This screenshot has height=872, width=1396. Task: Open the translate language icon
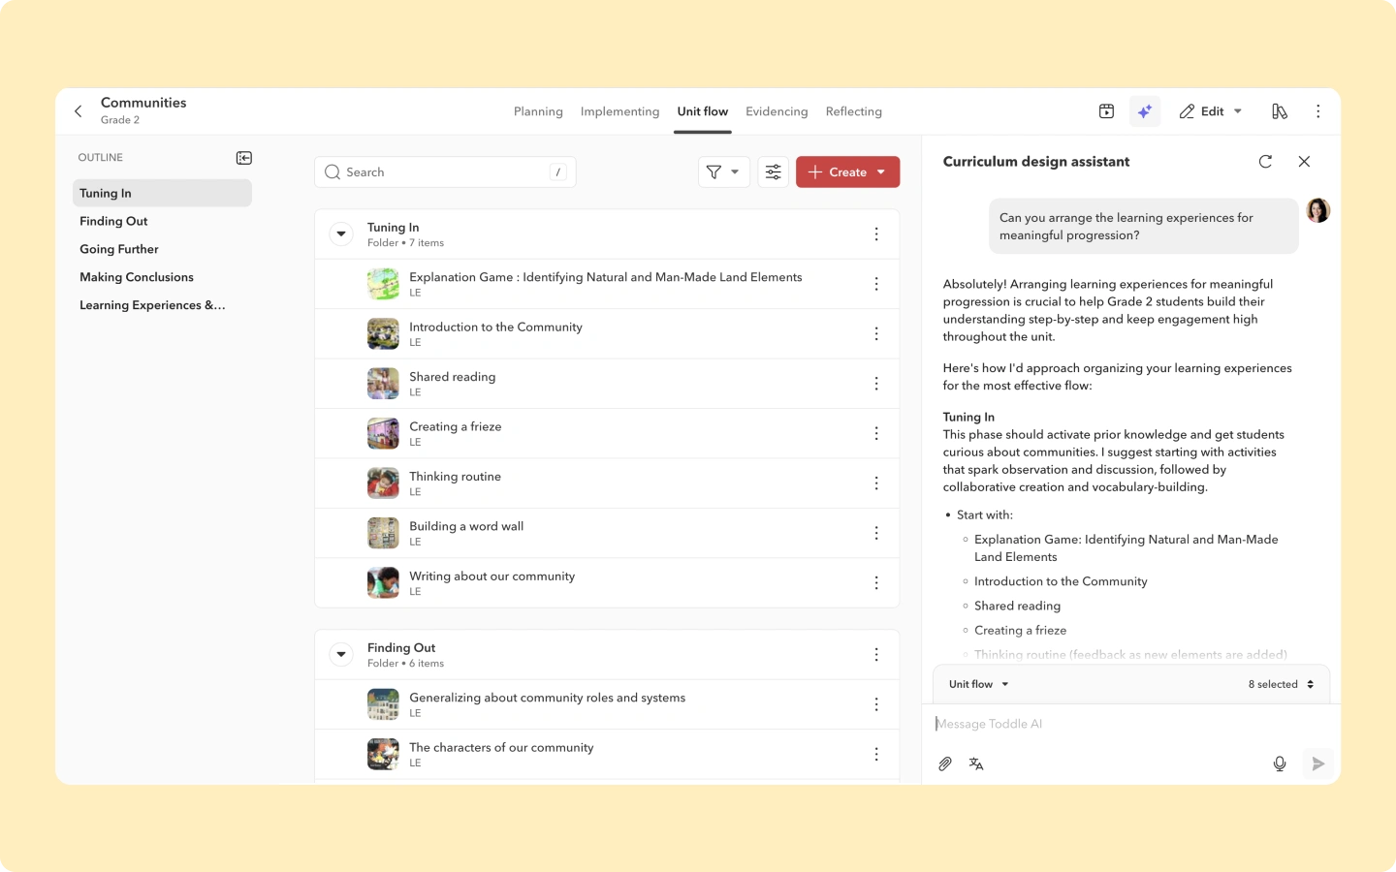[x=976, y=763]
